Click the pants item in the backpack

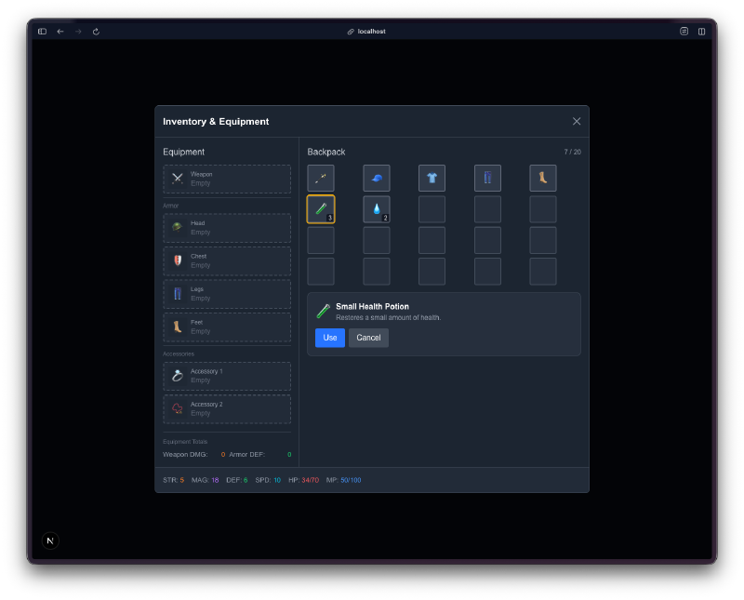[x=487, y=178]
